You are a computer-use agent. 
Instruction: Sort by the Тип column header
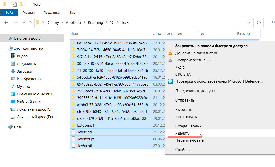click(202, 34)
